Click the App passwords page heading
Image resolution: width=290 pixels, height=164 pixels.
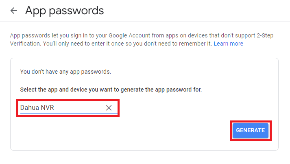click(x=64, y=11)
